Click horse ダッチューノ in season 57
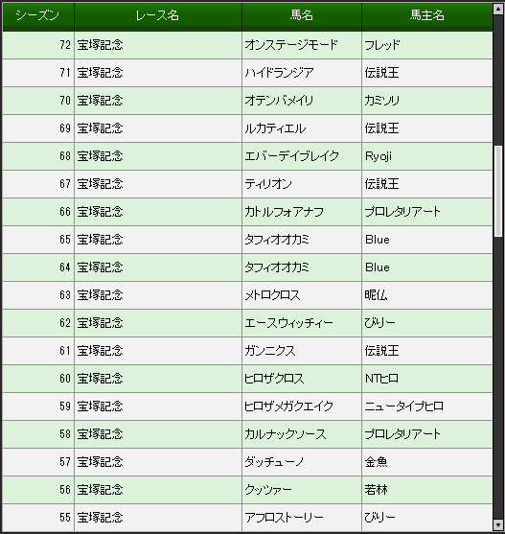The height and width of the screenshot is (534, 505). tap(274, 462)
